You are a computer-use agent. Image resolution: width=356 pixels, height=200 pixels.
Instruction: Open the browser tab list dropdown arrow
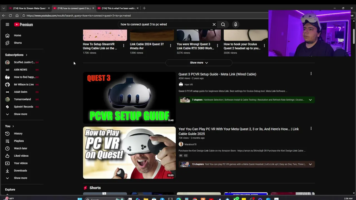coord(4,8)
